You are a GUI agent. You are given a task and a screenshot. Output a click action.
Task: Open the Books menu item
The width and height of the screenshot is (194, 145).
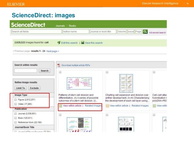point(72,26)
